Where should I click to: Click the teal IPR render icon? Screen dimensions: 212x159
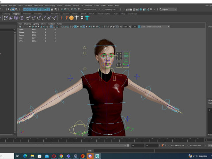tap(141, 9)
